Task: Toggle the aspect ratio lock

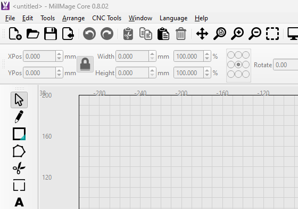Action: 85,64
